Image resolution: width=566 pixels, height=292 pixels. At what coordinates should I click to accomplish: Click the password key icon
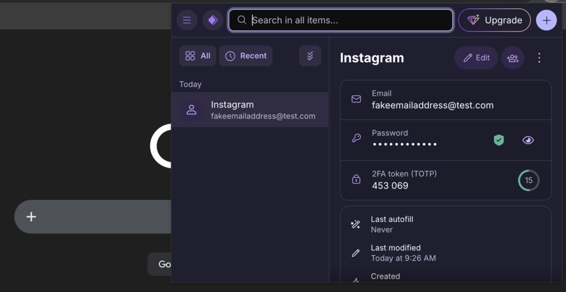357,138
